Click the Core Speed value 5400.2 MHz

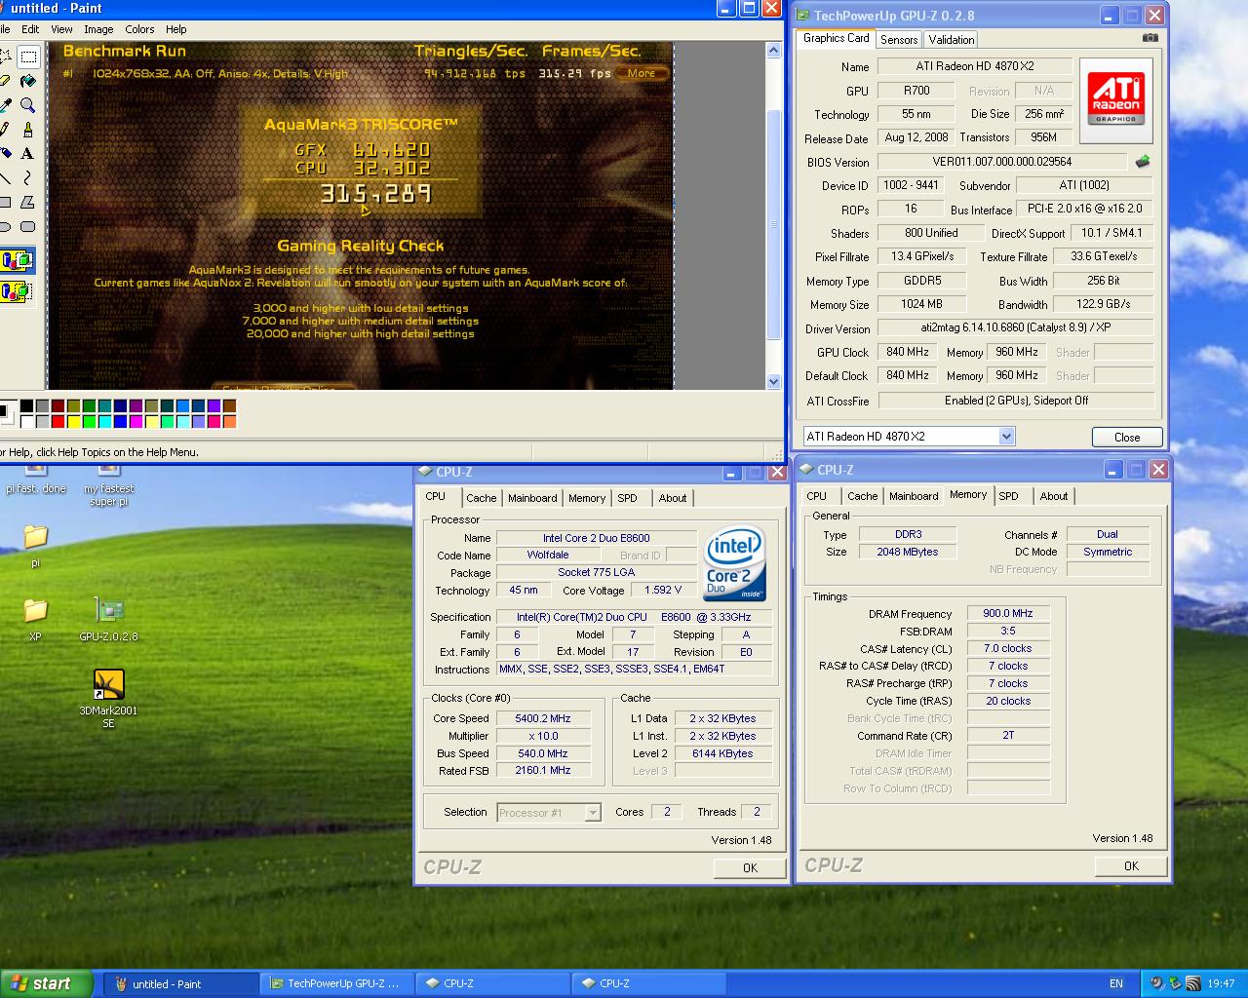(x=543, y=718)
